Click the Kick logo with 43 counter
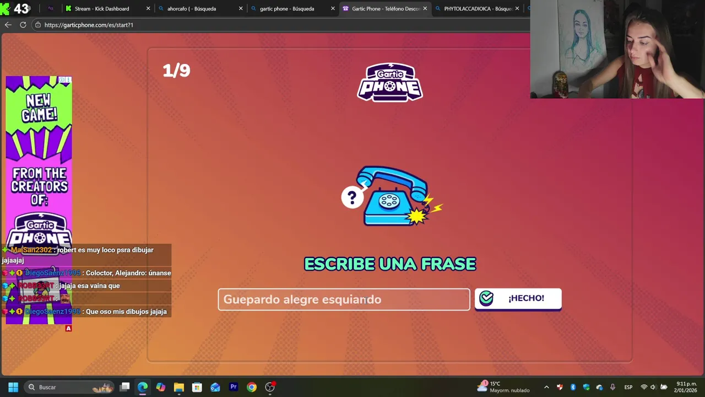The image size is (705, 397). pyautogui.click(x=15, y=8)
